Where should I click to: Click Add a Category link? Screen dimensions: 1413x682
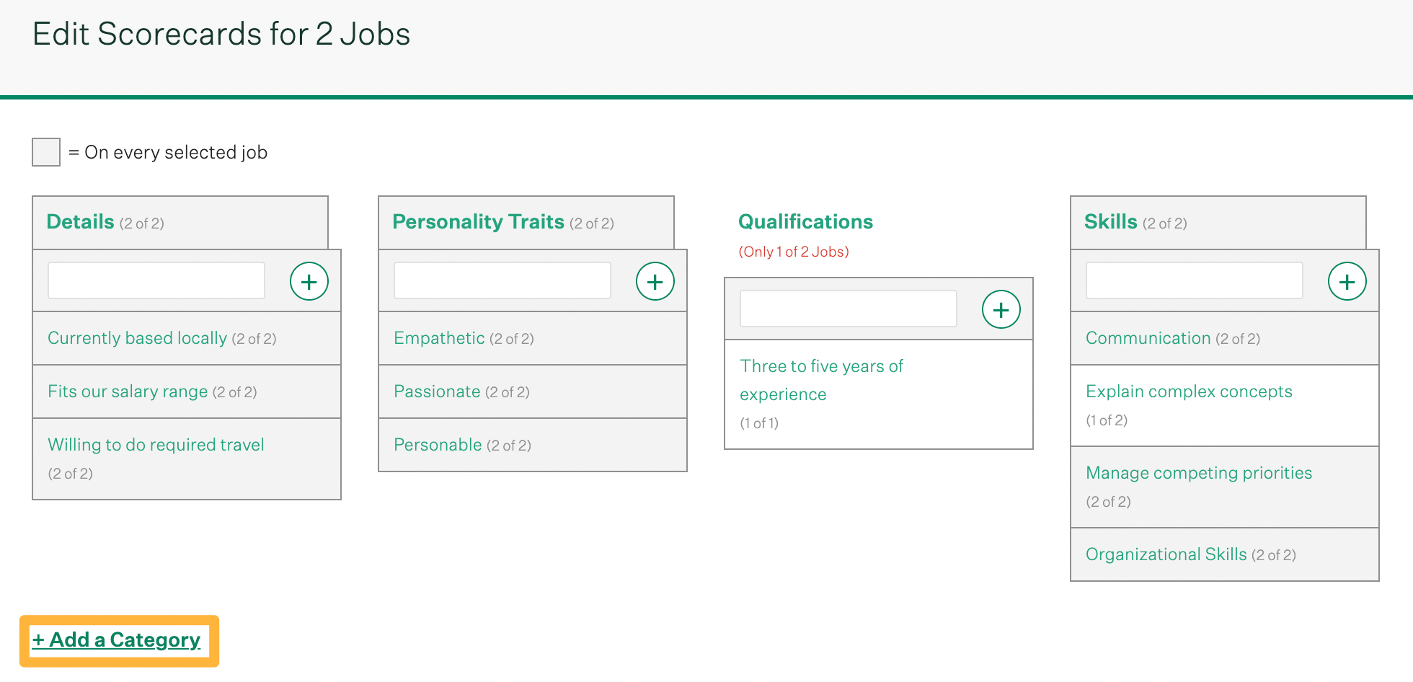click(x=117, y=640)
